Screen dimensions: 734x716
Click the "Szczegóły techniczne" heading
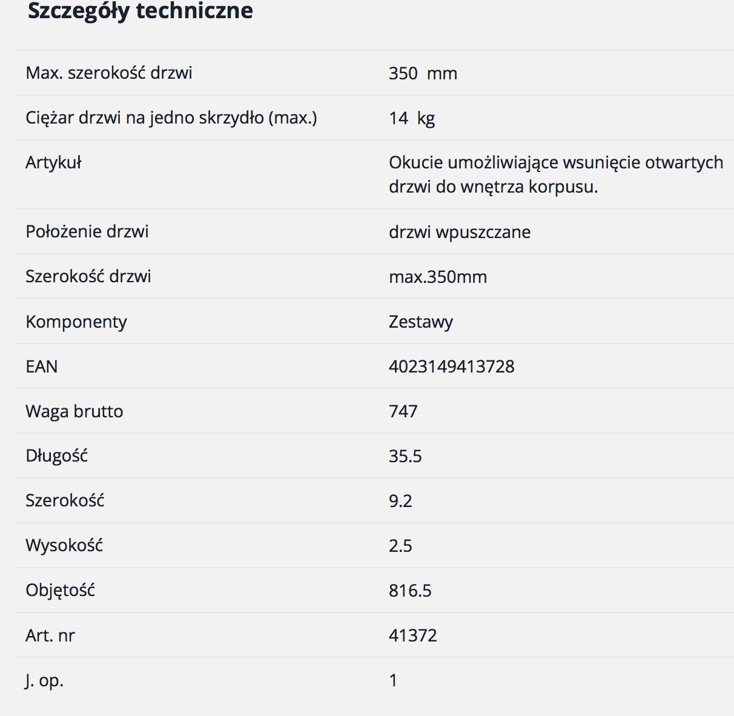141,11
